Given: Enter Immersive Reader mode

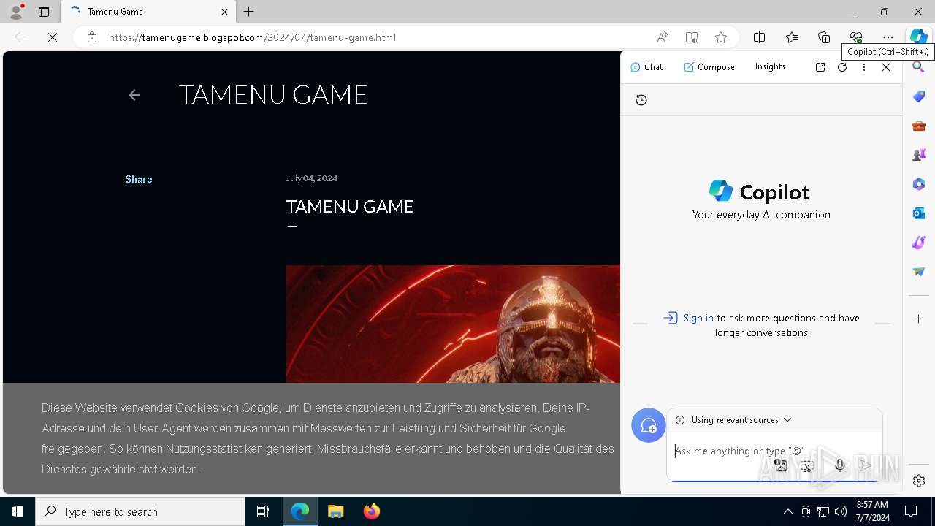Looking at the screenshot, I should [x=692, y=37].
